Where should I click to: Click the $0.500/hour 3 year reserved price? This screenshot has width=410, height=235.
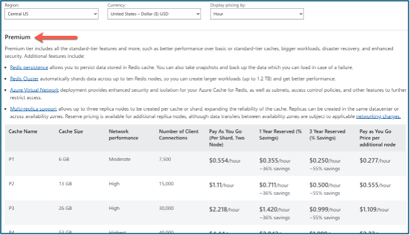click(x=325, y=185)
